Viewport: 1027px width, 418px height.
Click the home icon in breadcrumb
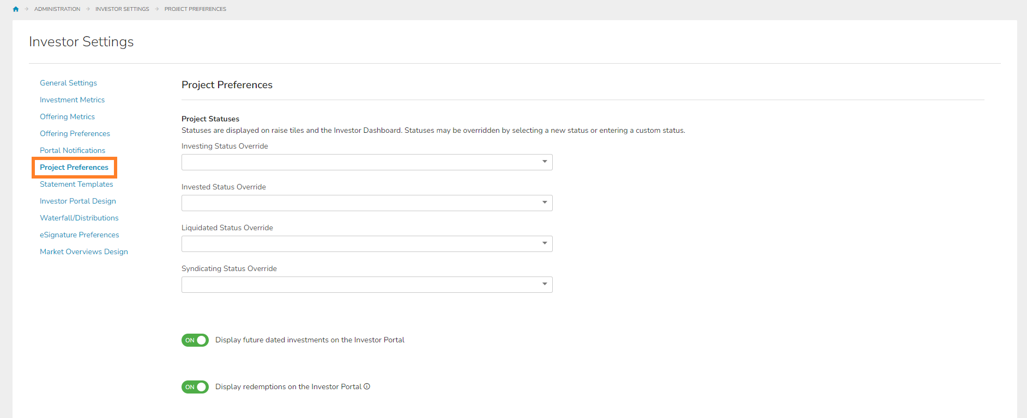click(x=16, y=9)
